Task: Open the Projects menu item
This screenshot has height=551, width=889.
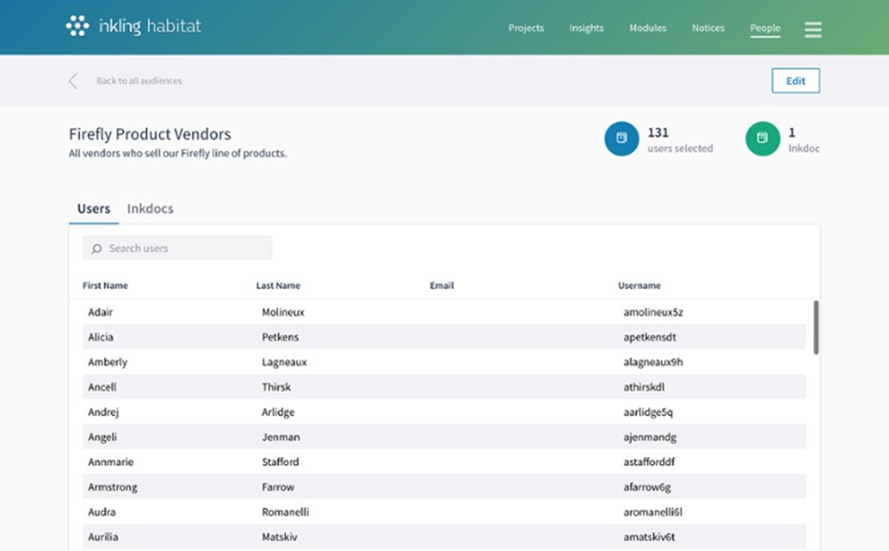Action: point(525,28)
